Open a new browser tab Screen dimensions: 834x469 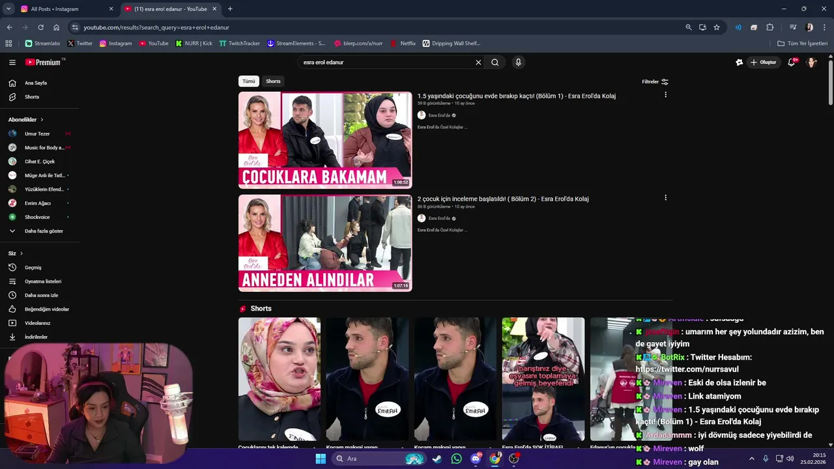click(230, 9)
